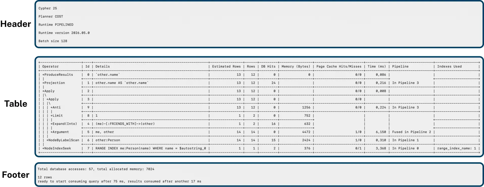Select details "other.name AS `other.name`"
This screenshot has width=484, height=187.
pyautogui.click(x=122, y=83)
